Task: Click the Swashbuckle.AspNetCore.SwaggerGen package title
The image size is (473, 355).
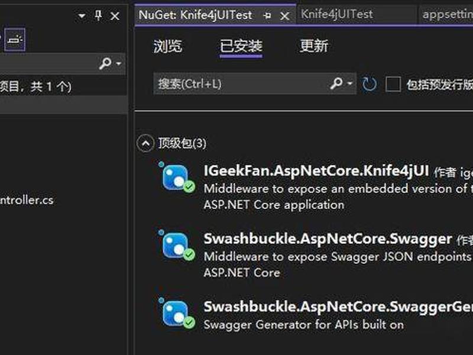Action: (338, 306)
